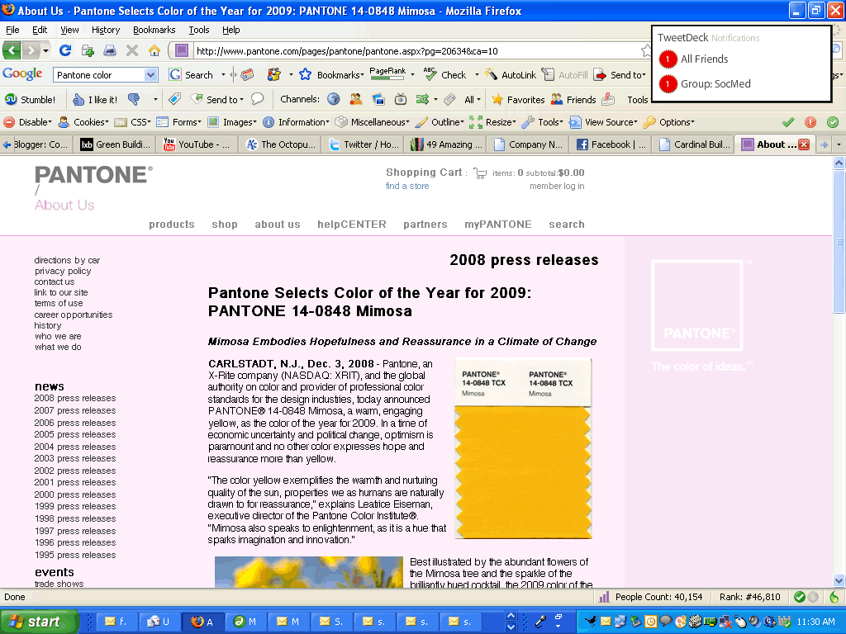The width and height of the screenshot is (846, 634).
Task: Open the helpCENTER navigation link
Action: tap(352, 225)
